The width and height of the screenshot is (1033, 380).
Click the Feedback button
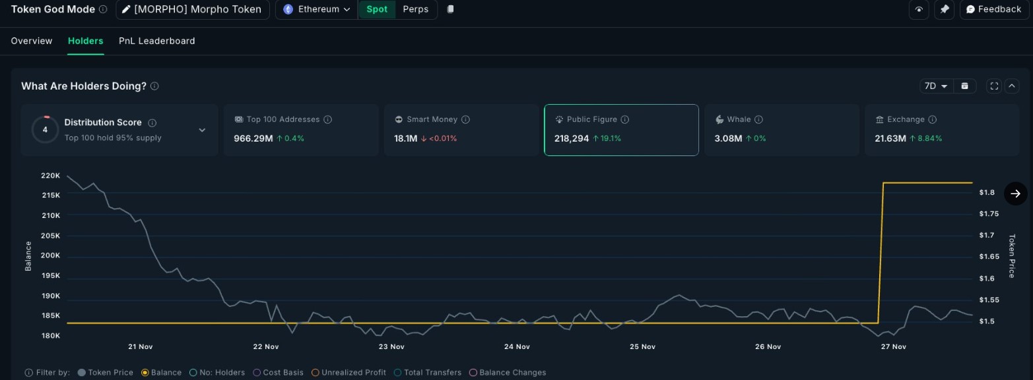(993, 9)
